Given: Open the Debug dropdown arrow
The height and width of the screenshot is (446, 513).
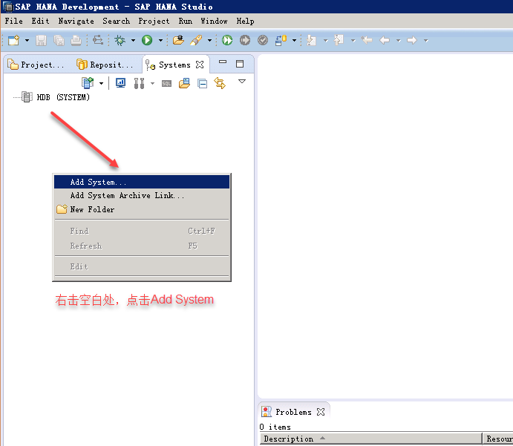Looking at the screenshot, I should [x=133, y=41].
